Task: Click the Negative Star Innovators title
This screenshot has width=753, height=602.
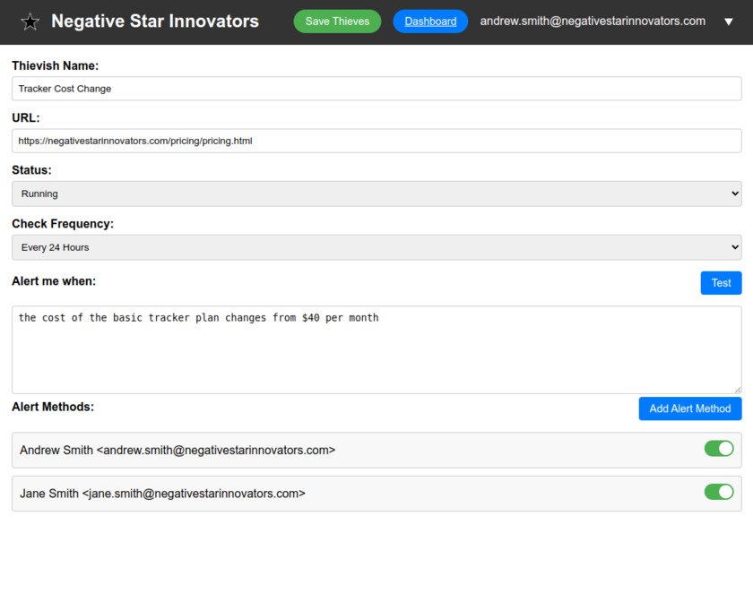Action: click(x=155, y=21)
